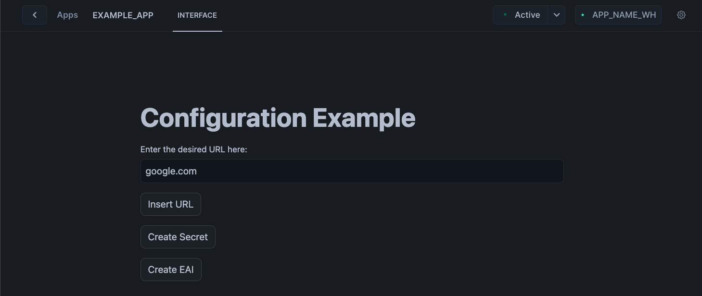702x296 pixels.
Task: Select EXAMPLE_APP in the header
Action: tap(123, 15)
